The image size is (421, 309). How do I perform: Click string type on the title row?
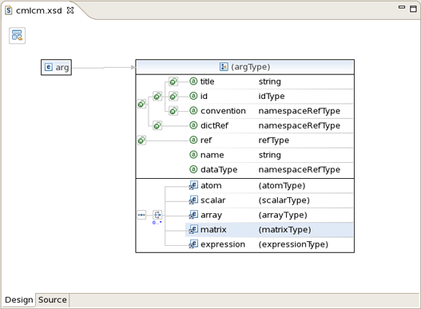pos(269,81)
